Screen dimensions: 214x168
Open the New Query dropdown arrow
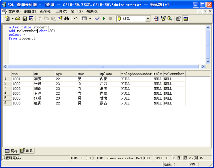point(13,19)
